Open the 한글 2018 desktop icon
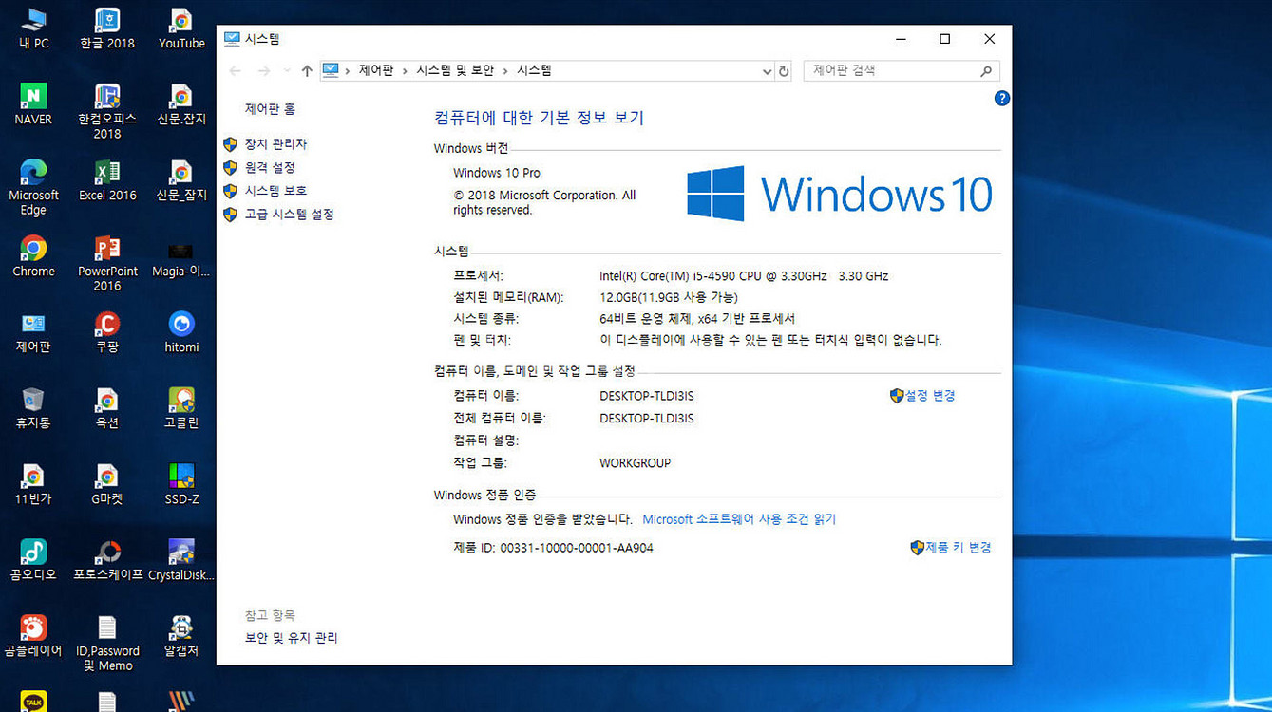 (107, 28)
